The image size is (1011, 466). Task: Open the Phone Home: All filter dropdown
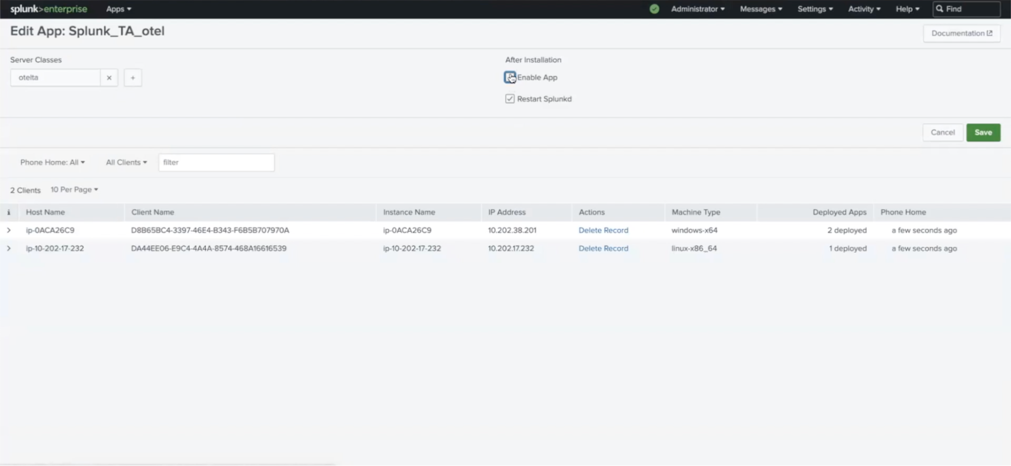(x=53, y=162)
